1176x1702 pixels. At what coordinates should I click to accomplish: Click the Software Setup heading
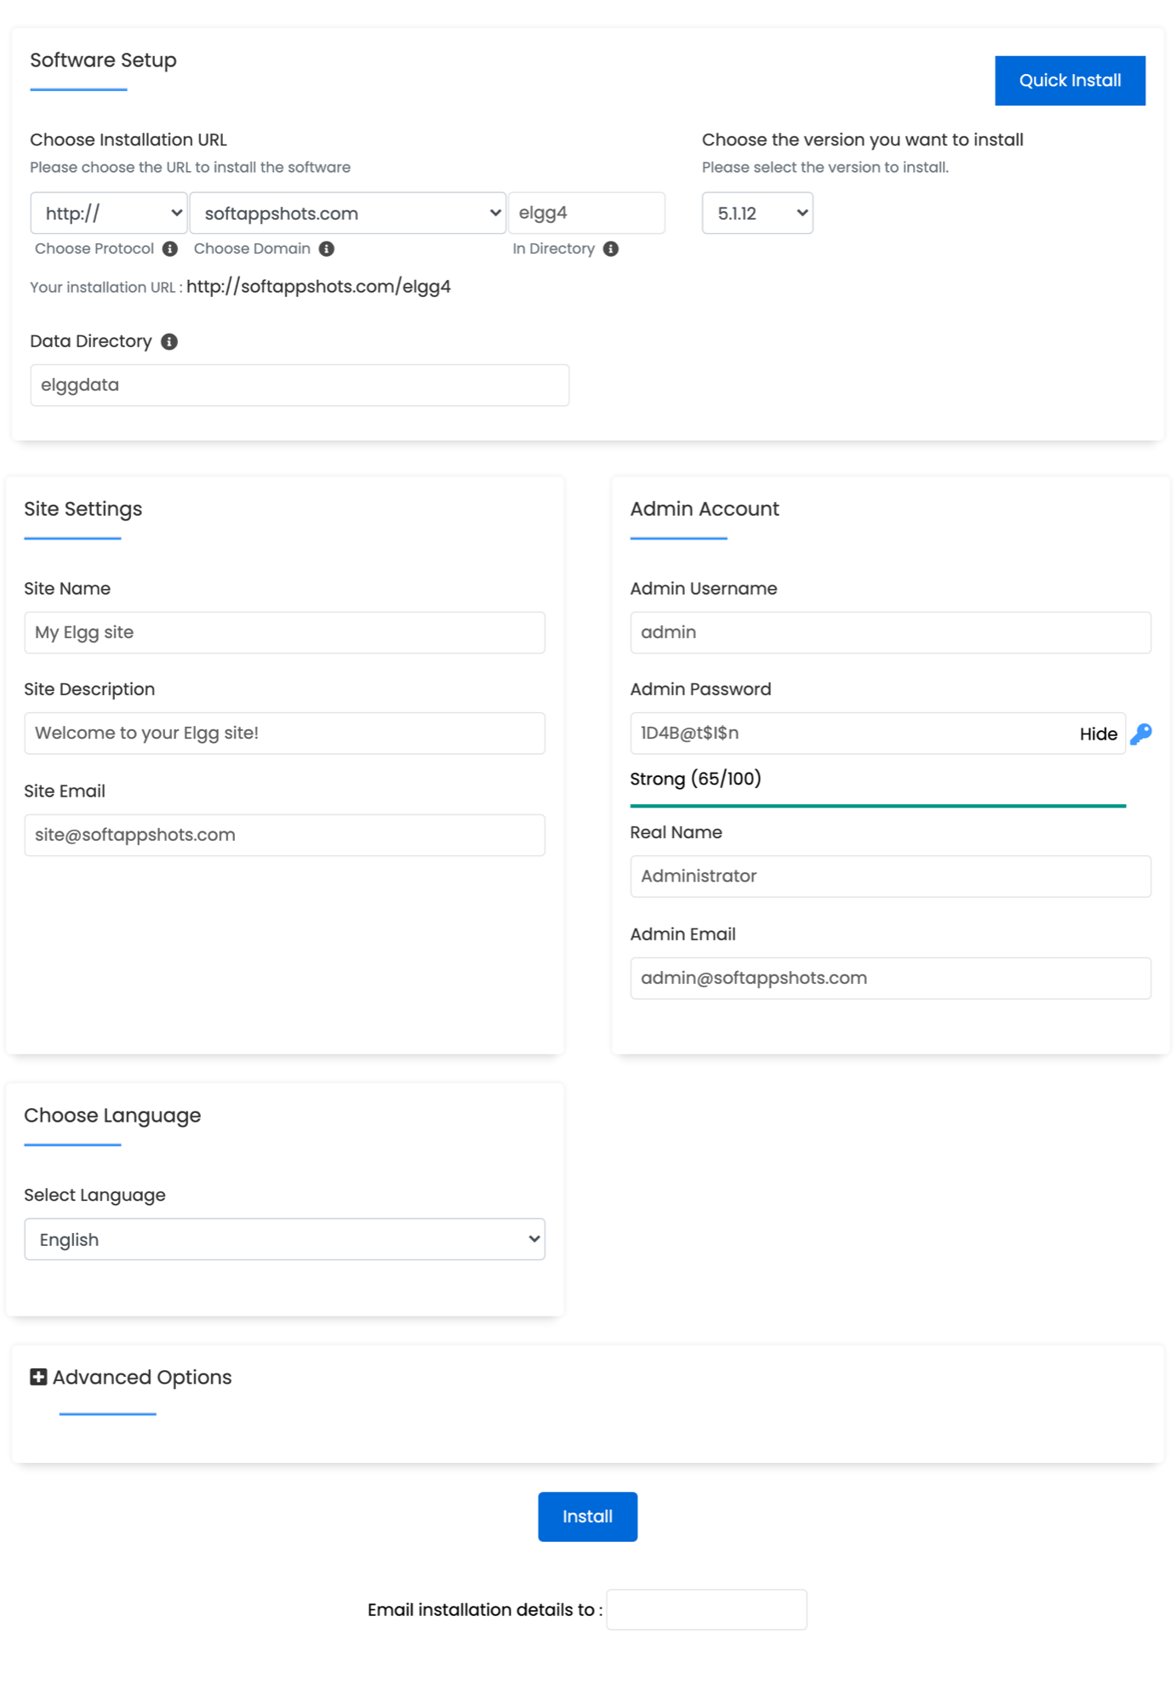[104, 60]
